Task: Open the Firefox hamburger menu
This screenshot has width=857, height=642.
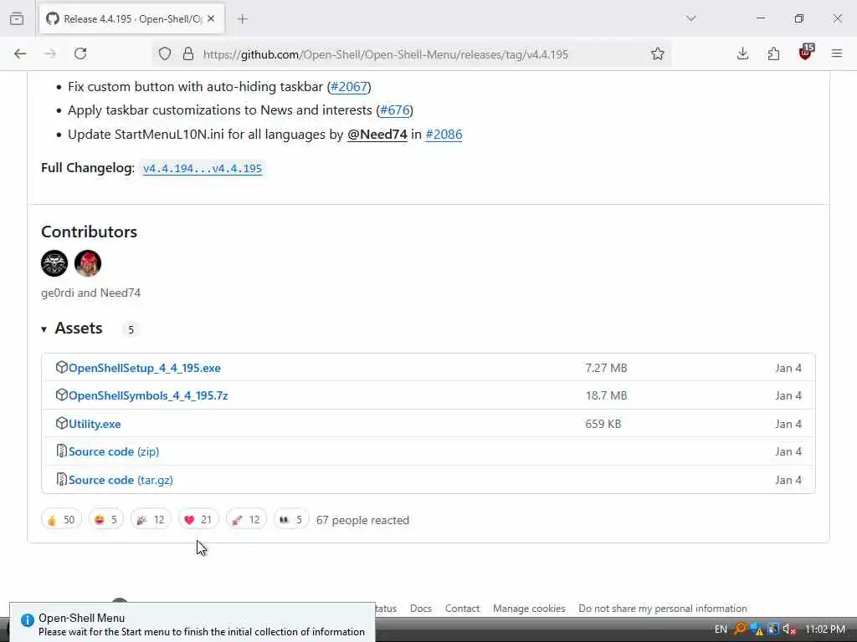Action: point(836,53)
